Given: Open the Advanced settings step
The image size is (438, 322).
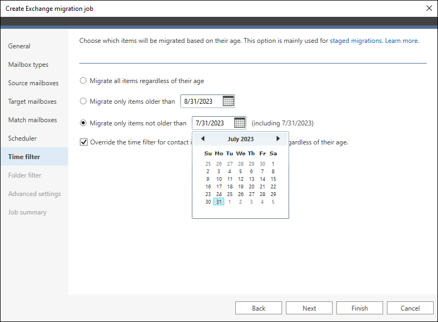Looking at the screenshot, I should (x=34, y=194).
